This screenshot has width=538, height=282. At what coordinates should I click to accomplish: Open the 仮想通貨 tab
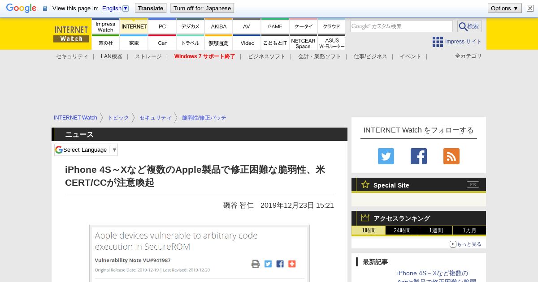click(x=219, y=43)
